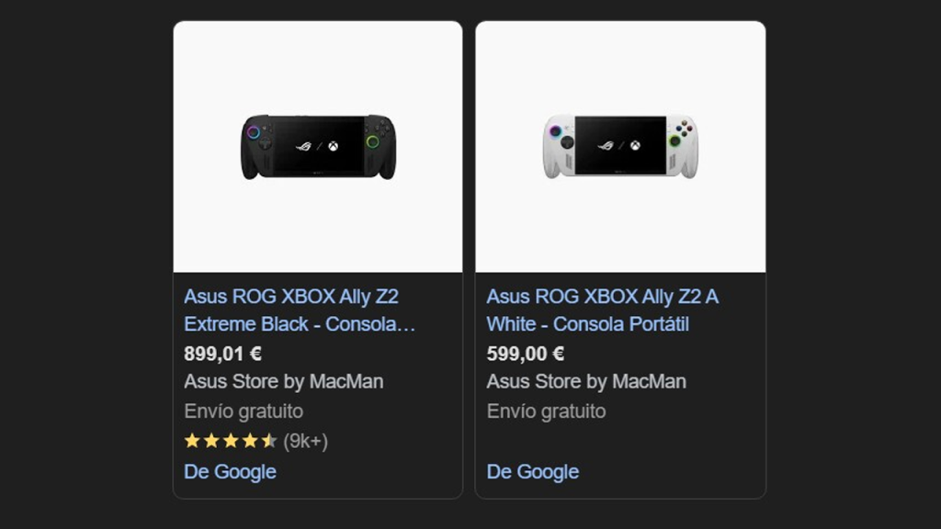This screenshot has width=941, height=529.
Task: Select Asus Store by MacMan under the white console
Action: (586, 381)
